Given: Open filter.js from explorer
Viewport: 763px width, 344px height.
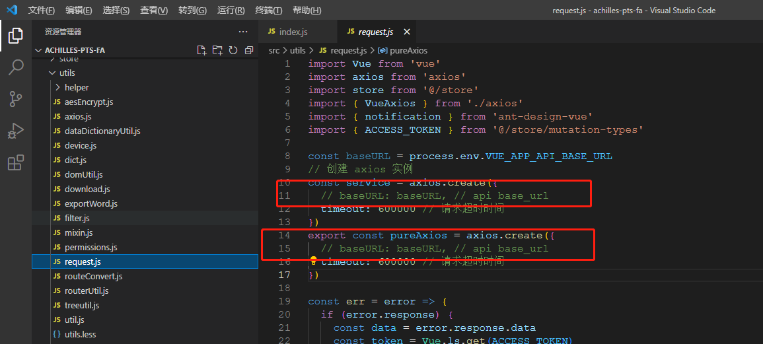Looking at the screenshot, I should point(145,219).
